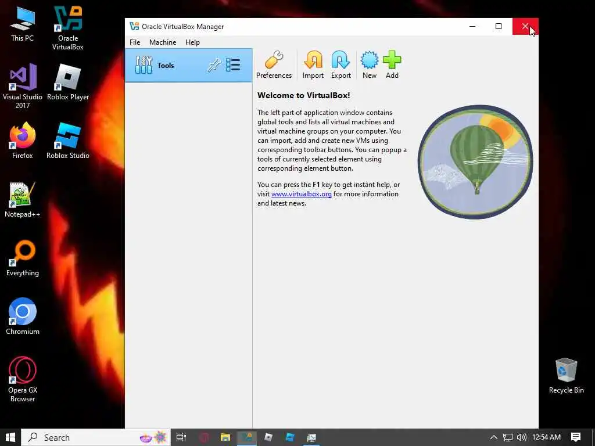Open the File menu

135,42
